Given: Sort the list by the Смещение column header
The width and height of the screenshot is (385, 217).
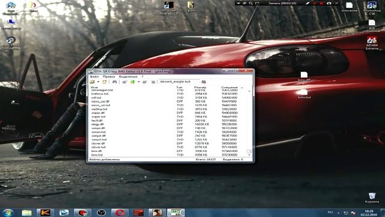Looking at the screenshot, I should pos(229,87).
